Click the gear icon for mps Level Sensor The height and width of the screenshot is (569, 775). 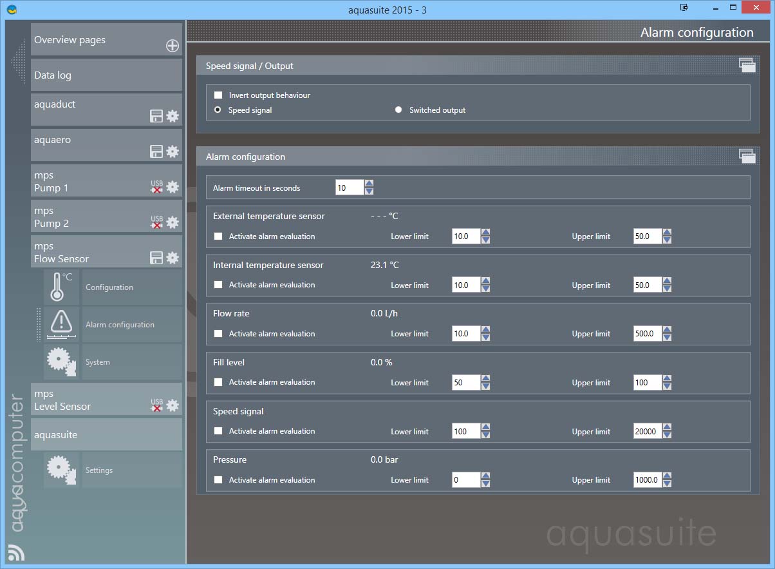click(173, 405)
